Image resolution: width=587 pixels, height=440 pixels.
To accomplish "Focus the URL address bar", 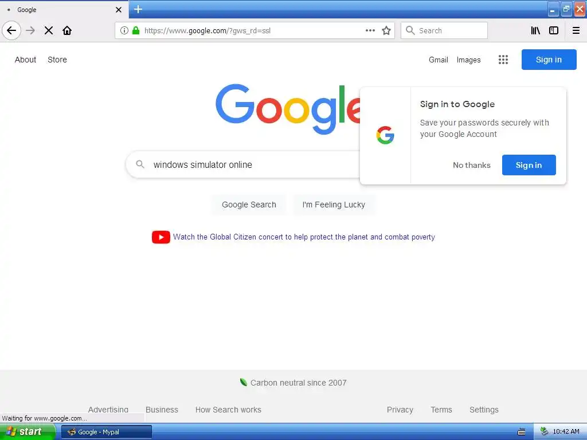I will point(255,30).
